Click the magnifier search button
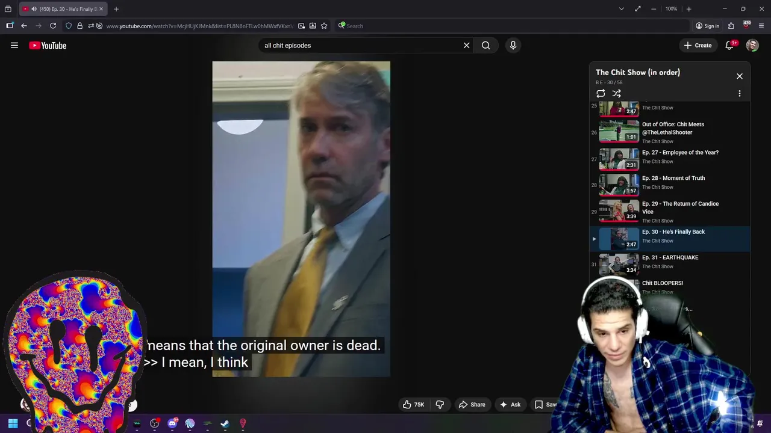Screen dimensions: 771x433 485,45
